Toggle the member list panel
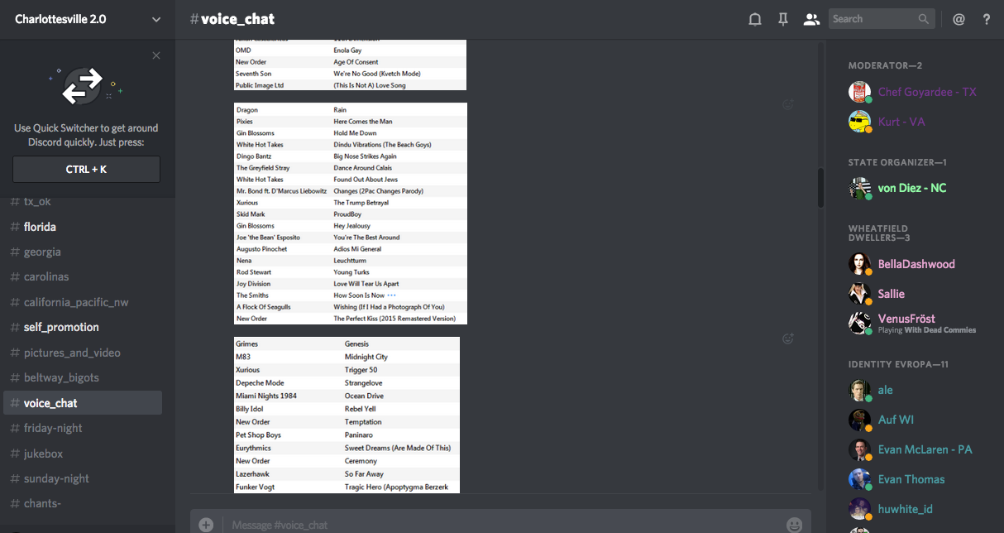 pyautogui.click(x=811, y=19)
